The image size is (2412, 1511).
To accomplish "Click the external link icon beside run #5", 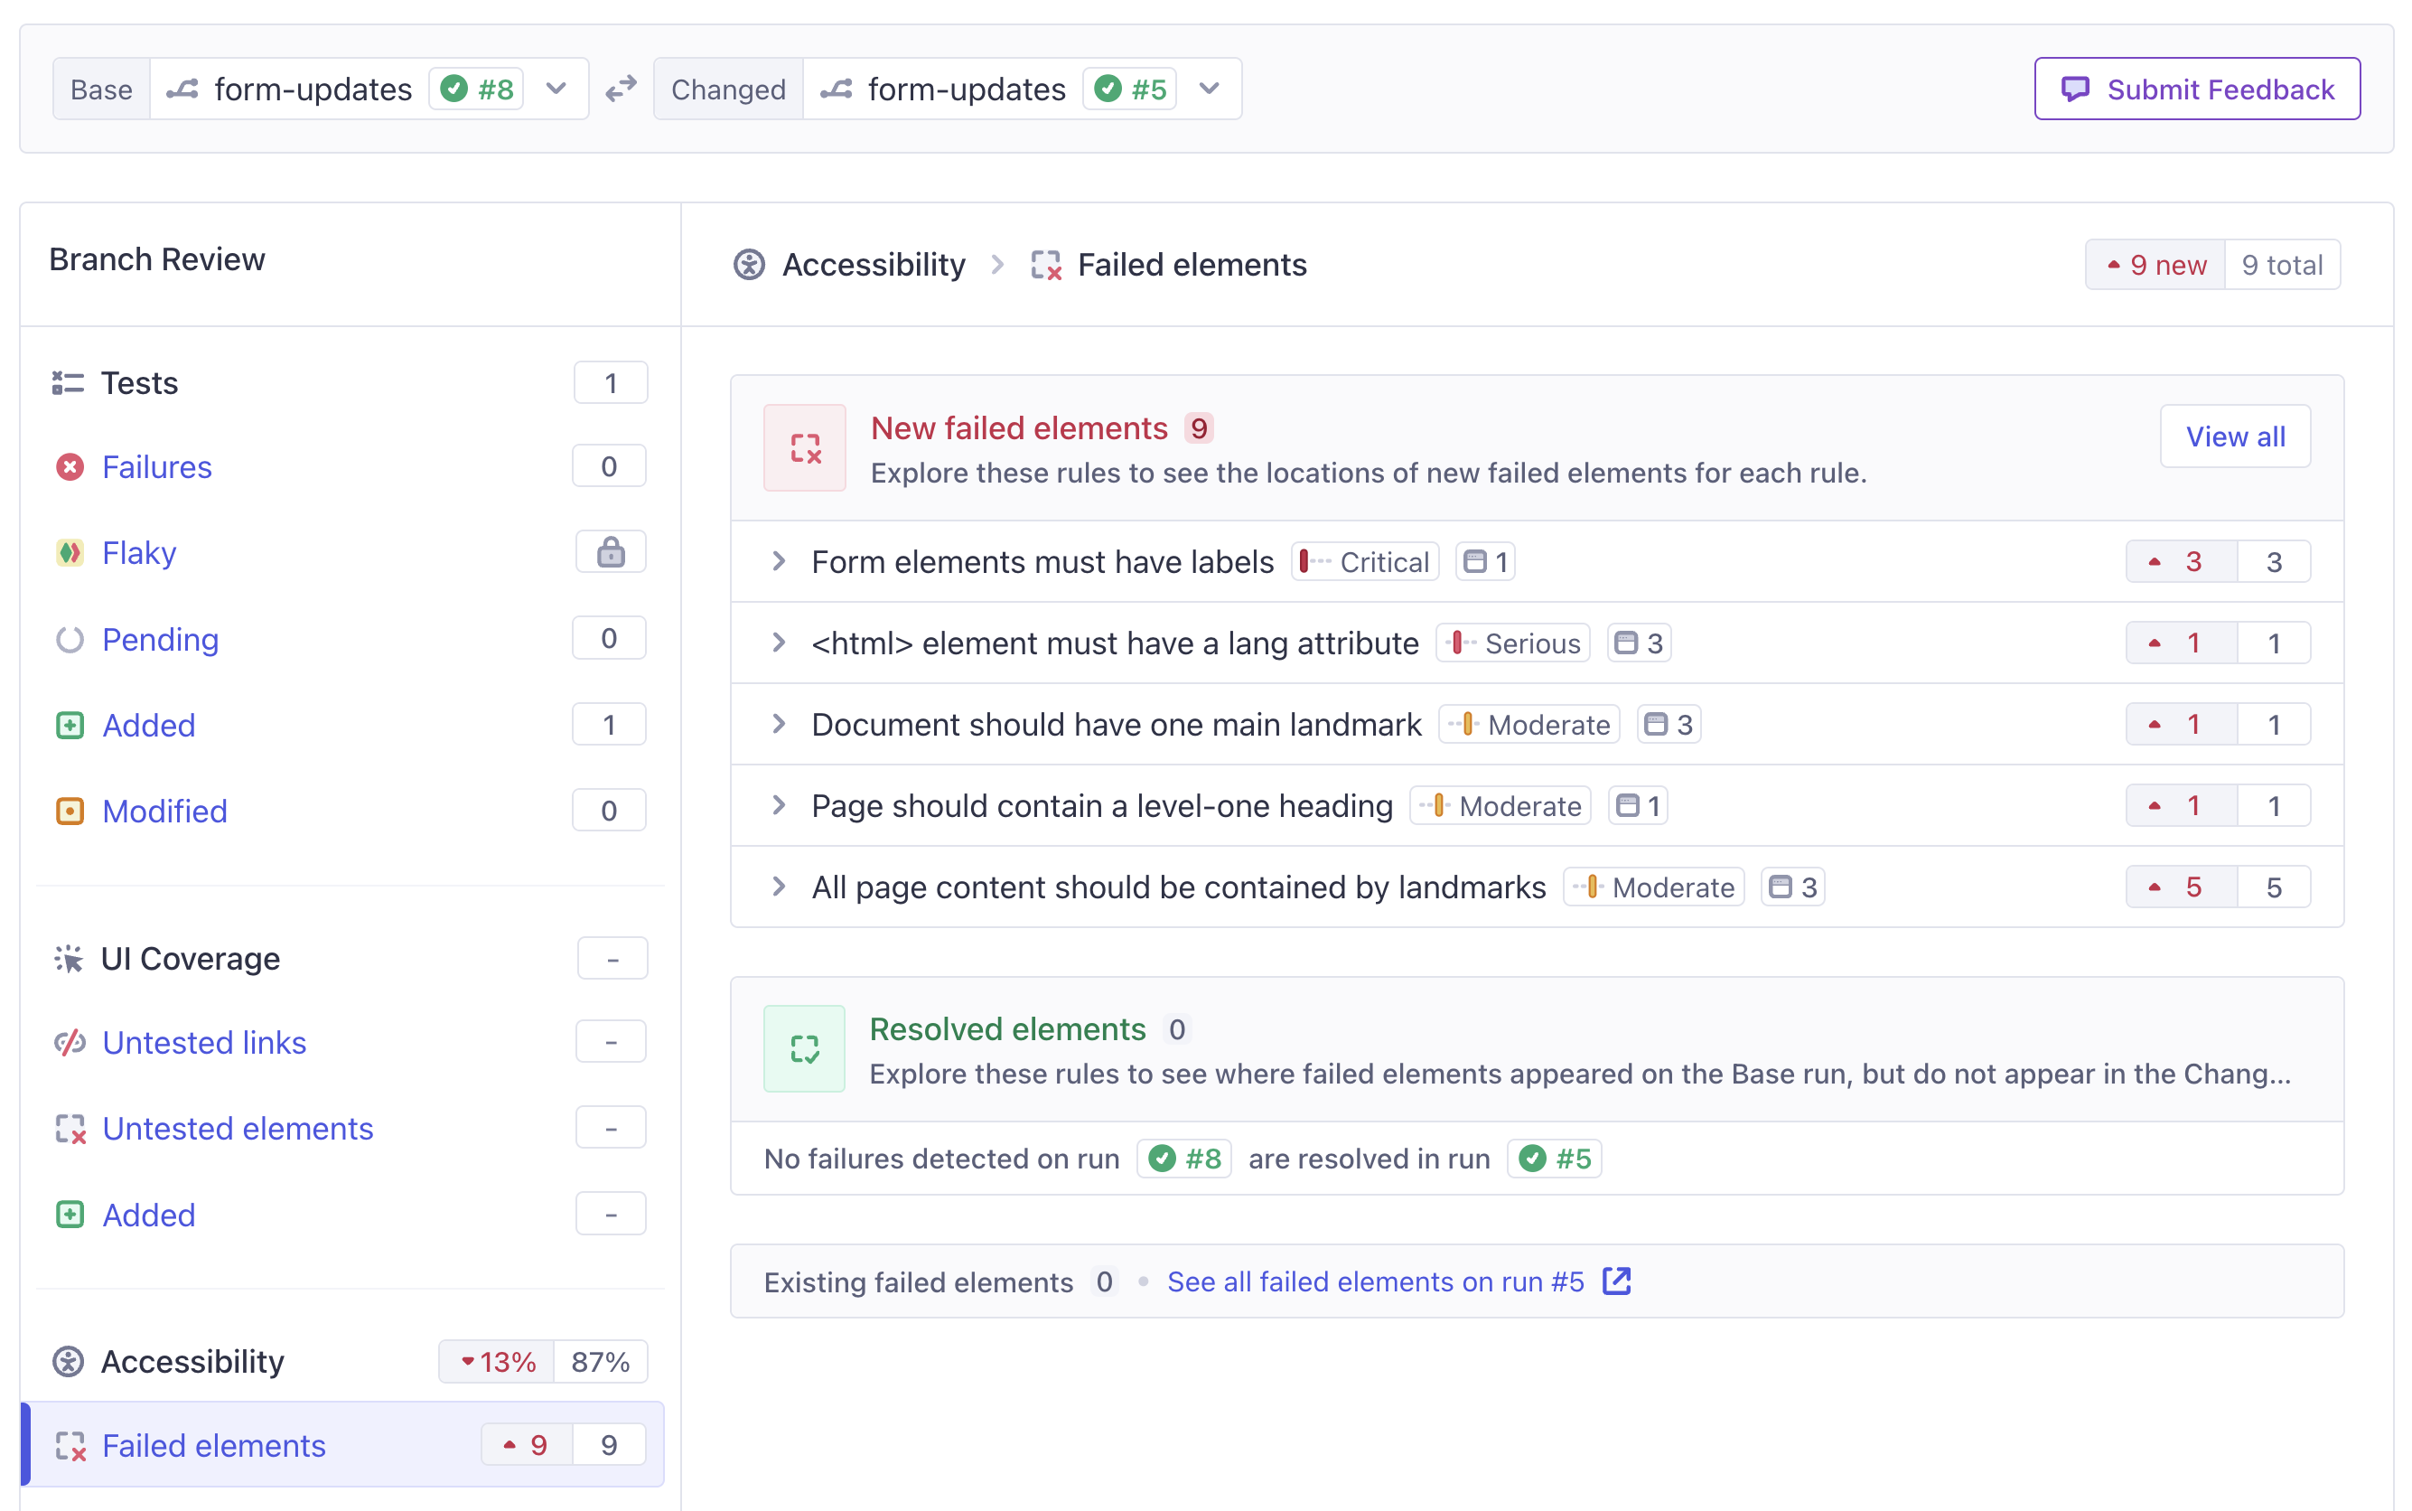I will 1616,1281.
